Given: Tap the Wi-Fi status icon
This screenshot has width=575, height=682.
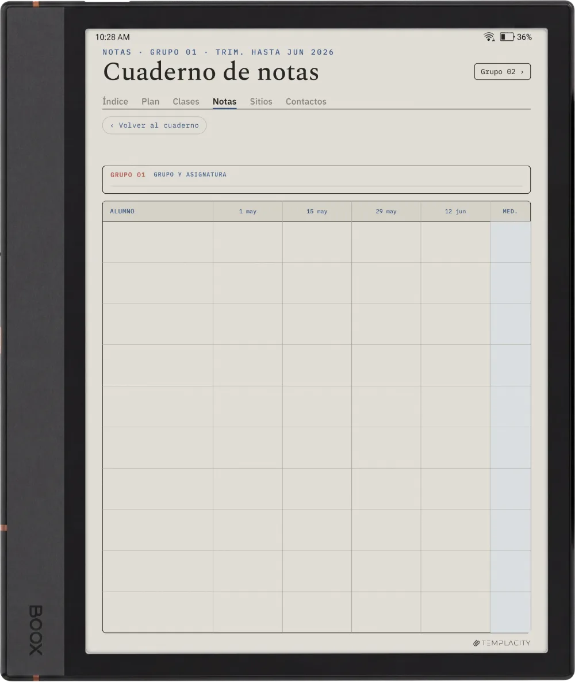Looking at the screenshot, I should pyautogui.click(x=489, y=37).
